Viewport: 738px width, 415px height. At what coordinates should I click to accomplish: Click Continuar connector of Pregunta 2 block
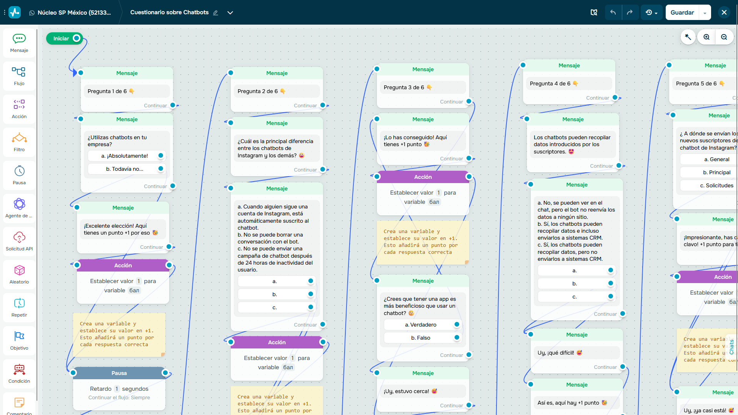323,105
